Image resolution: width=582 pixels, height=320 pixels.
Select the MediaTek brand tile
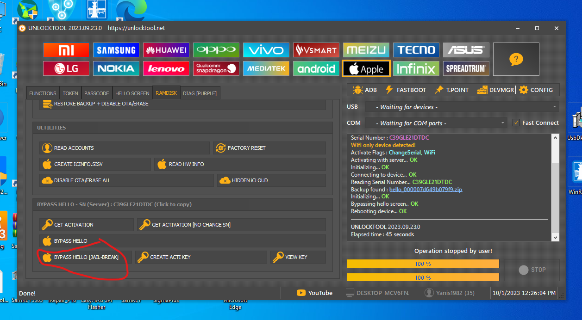pos(266,68)
